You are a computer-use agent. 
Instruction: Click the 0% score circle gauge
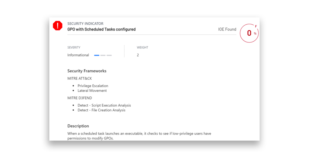point(249,33)
